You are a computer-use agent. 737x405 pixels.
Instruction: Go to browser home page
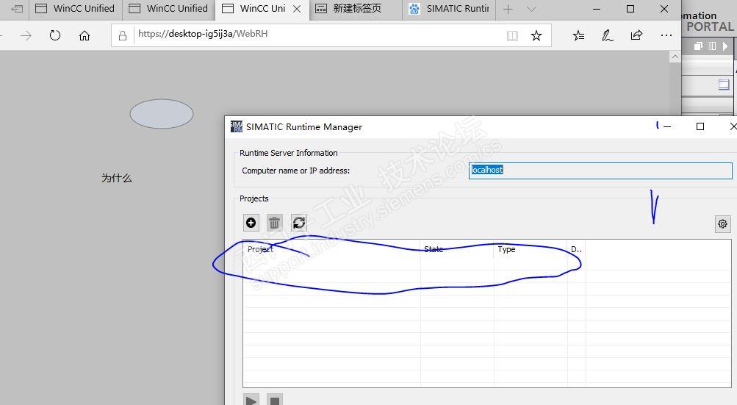point(85,36)
